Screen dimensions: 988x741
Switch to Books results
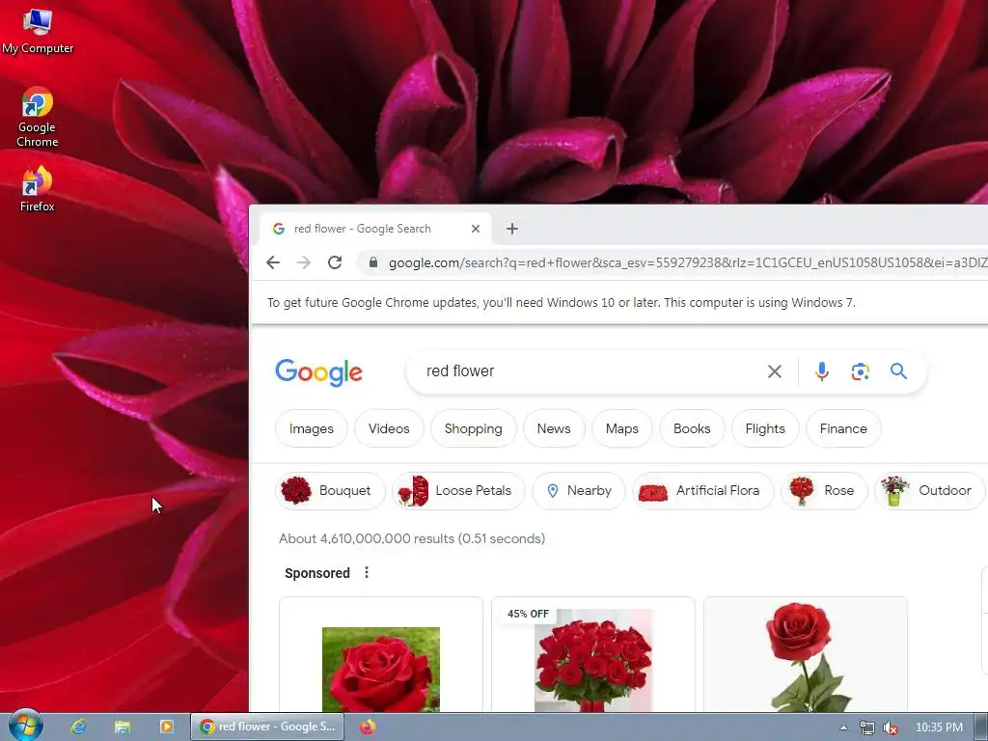(692, 428)
